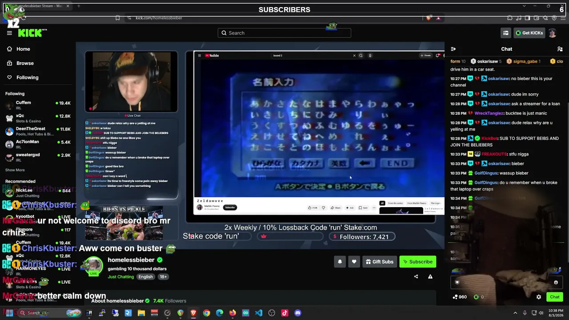
Task: Click FREAKOUTS username in chat
Action: [x=494, y=154]
